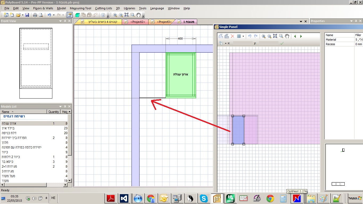Toggle the grid icon in Single Panel toolbar

coord(239,36)
